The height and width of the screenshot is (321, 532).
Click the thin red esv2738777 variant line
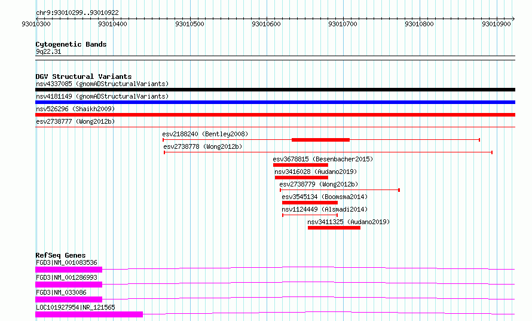pyautogui.click(x=275, y=127)
